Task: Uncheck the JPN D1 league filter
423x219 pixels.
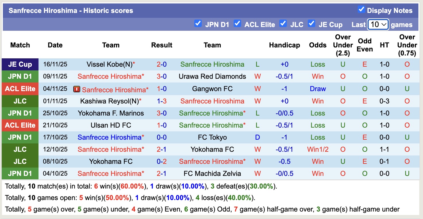Action: [198, 23]
